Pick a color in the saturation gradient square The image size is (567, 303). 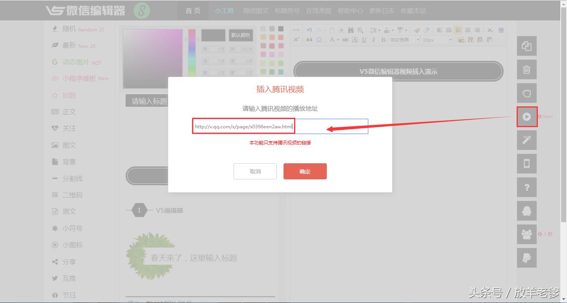pos(153,58)
